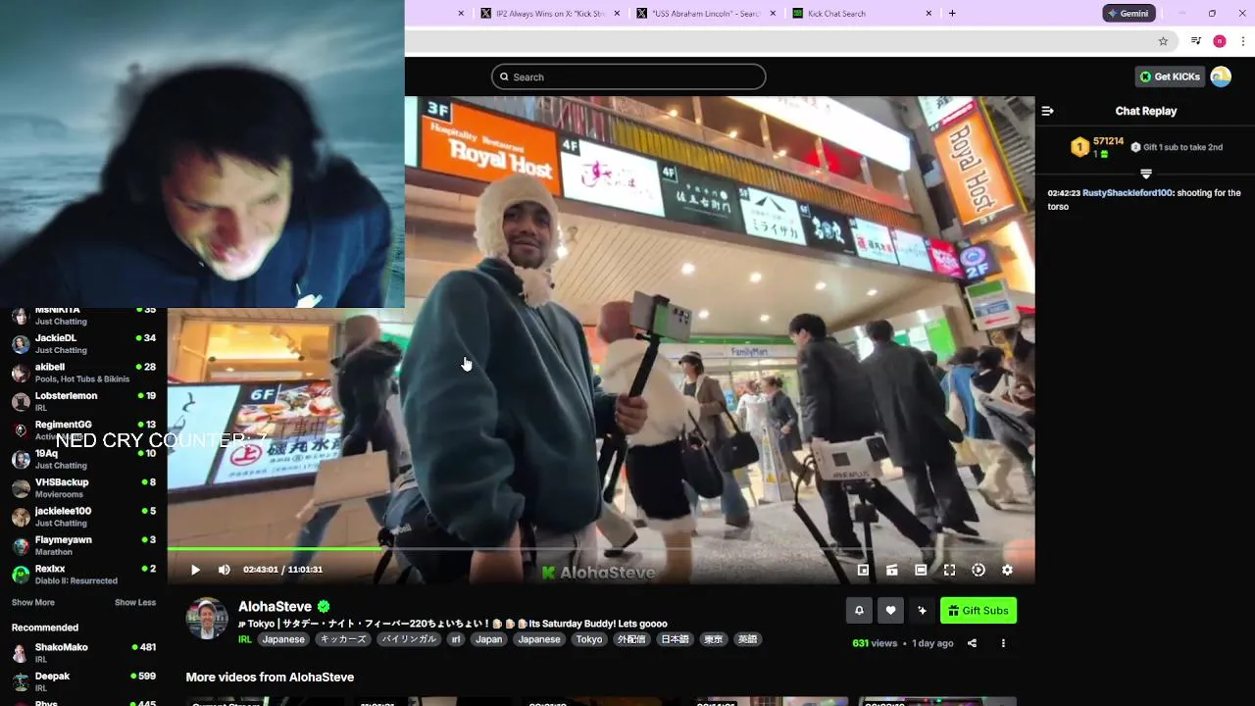Image resolution: width=1255 pixels, height=706 pixels.
Task: Open recommended Deepak channel
Action: (x=83, y=681)
